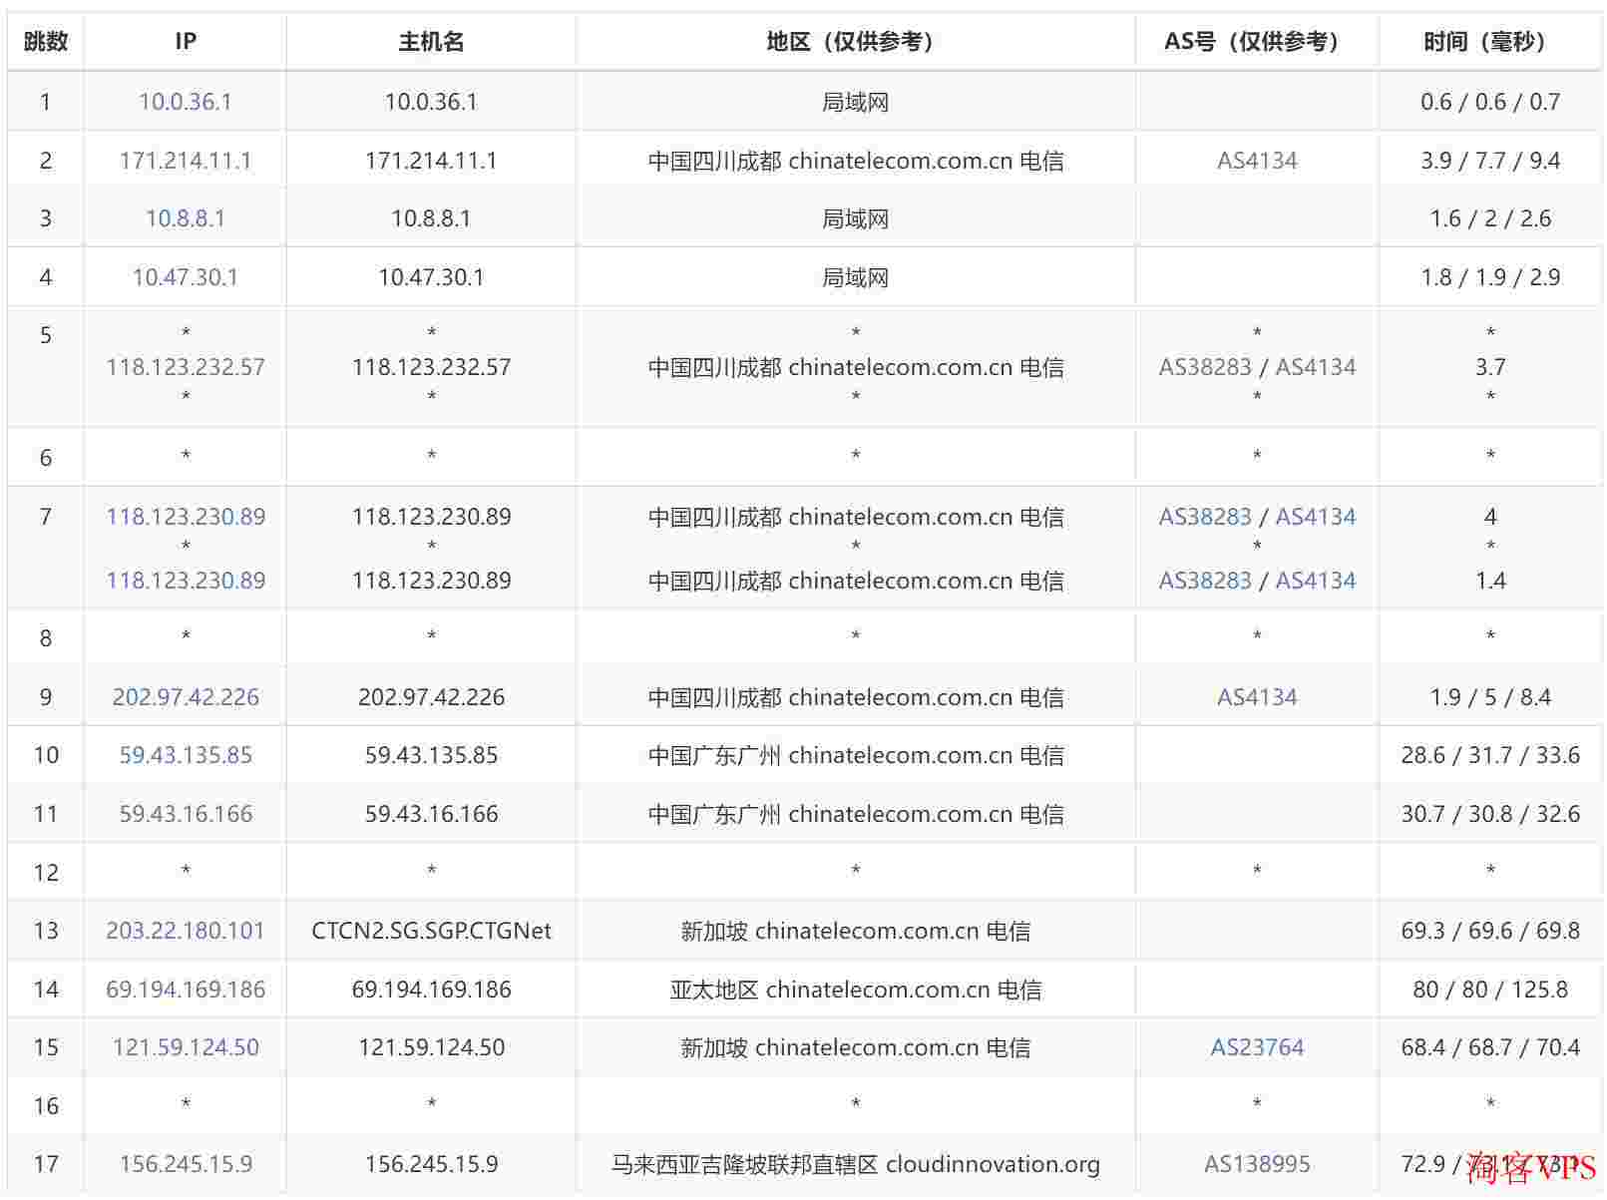Select the 主机名 column header

[431, 41]
